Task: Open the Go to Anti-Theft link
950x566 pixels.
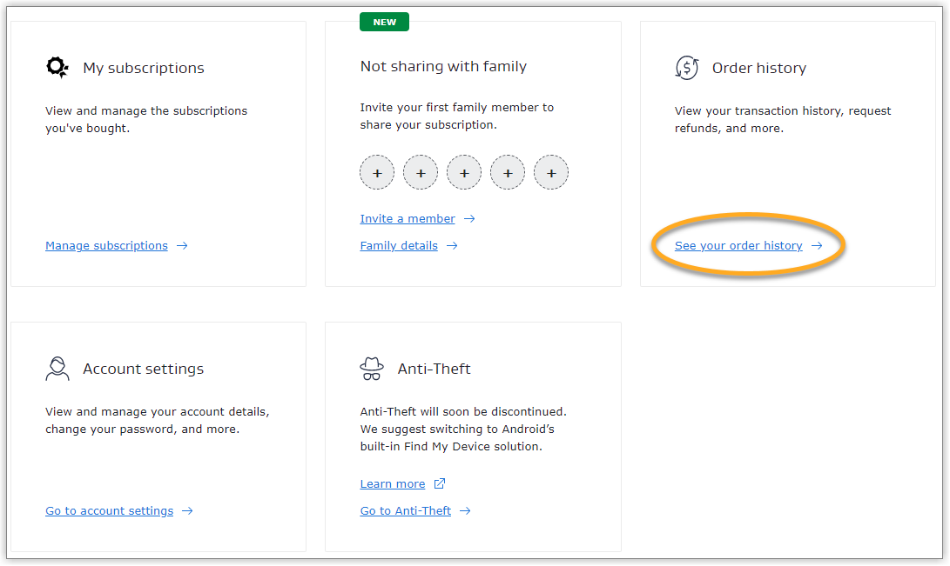Action: [406, 511]
